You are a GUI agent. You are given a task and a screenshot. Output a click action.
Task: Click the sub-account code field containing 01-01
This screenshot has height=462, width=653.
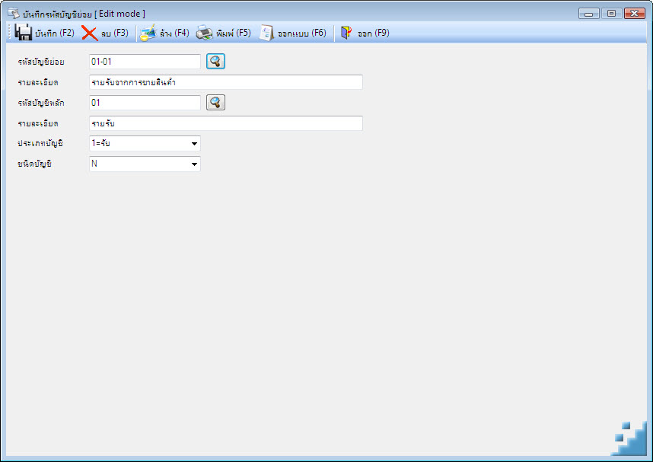145,62
